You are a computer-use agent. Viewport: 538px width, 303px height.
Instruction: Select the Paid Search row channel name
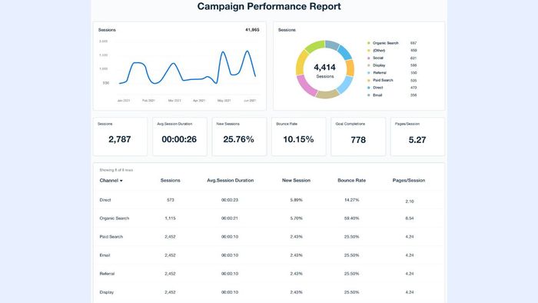111,237
